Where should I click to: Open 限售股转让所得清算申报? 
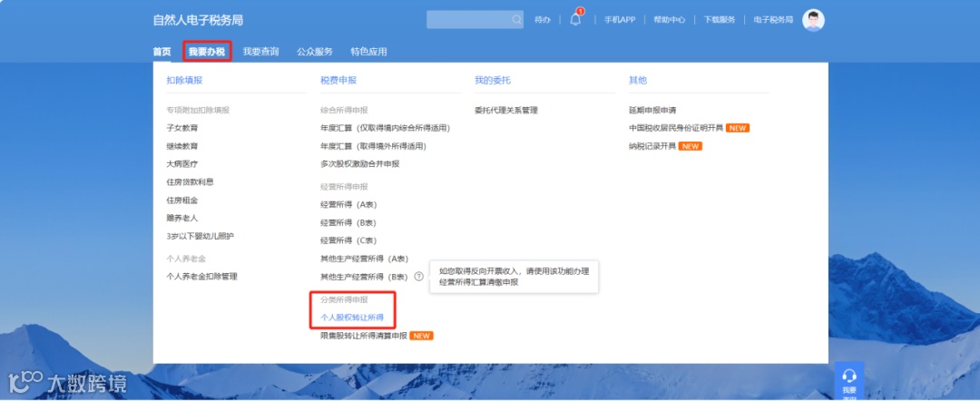click(x=364, y=336)
